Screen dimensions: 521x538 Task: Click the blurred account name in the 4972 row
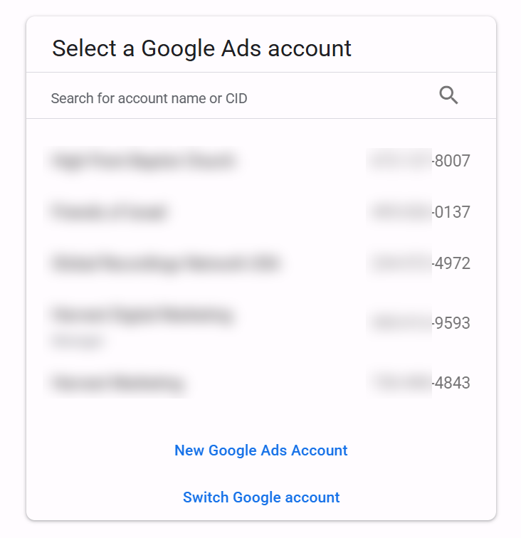[165, 263]
